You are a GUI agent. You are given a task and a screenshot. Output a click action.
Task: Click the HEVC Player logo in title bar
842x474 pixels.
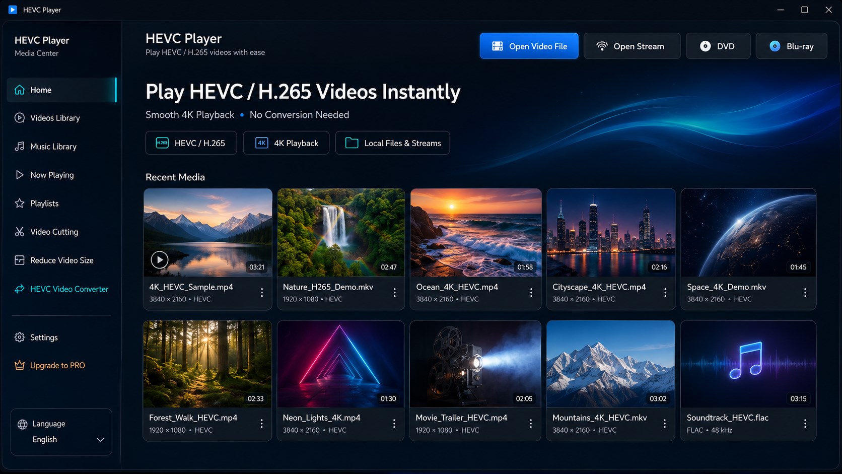[x=13, y=10]
